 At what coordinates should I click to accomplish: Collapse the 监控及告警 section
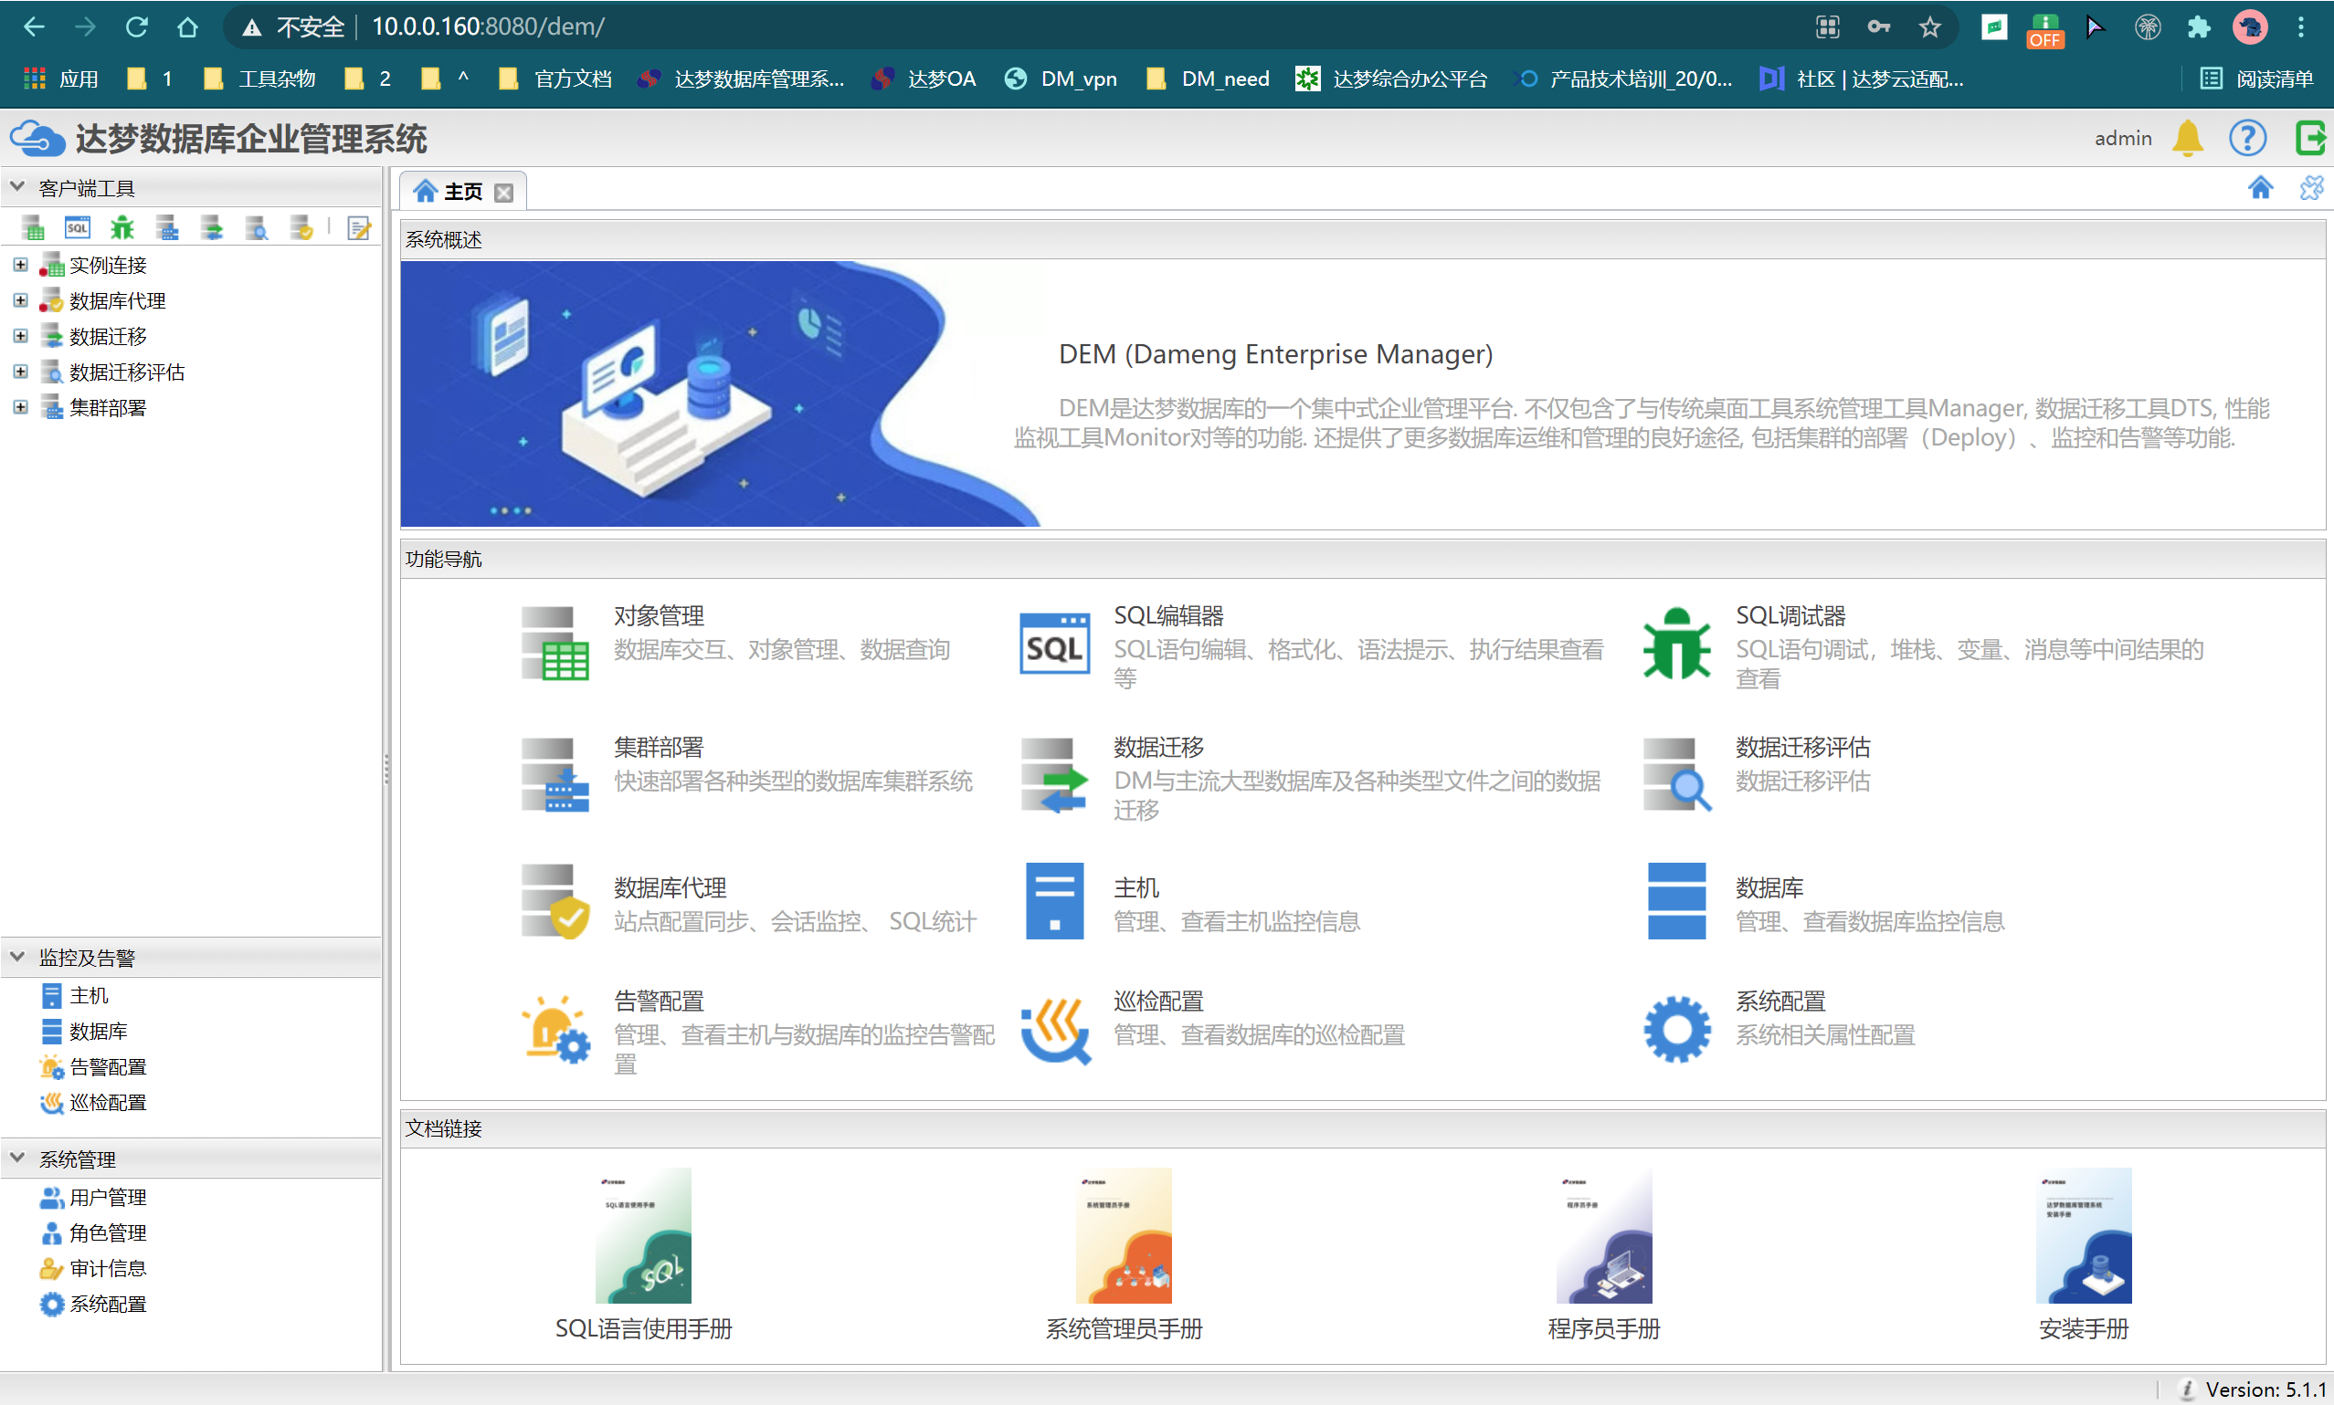(x=16, y=956)
